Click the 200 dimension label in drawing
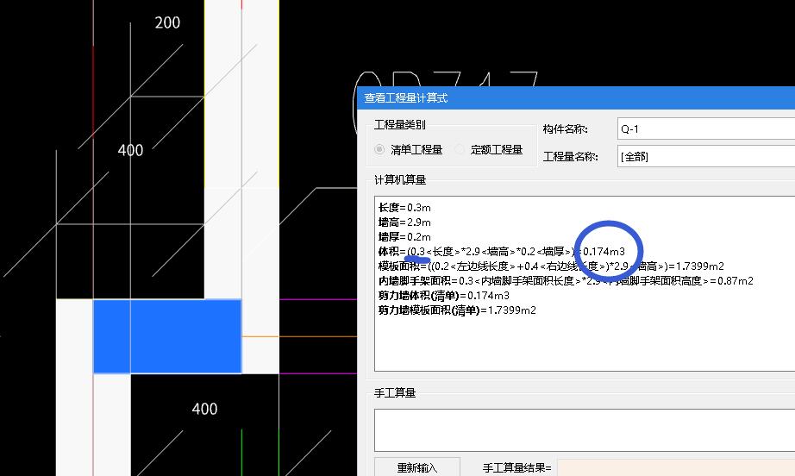The height and width of the screenshot is (476, 795). tap(167, 22)
